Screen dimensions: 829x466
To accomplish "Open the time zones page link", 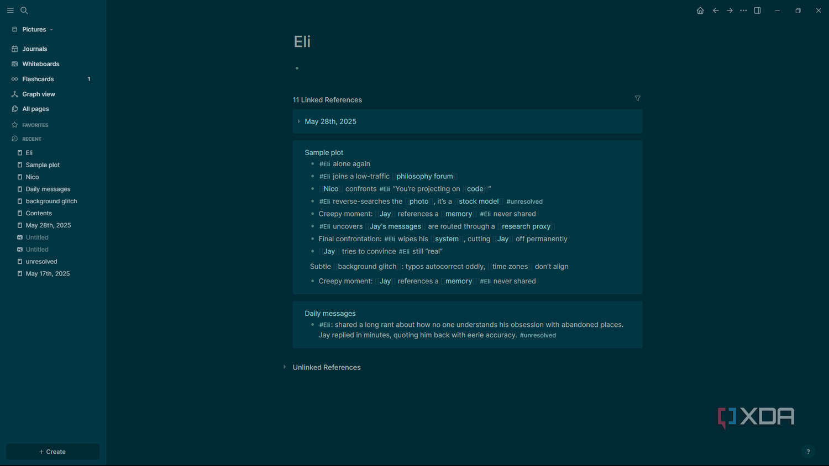I will pos(510,267).
